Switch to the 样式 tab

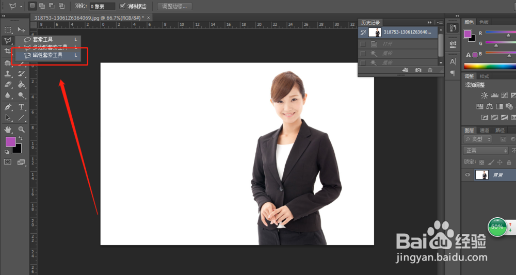pyautogui.click(x=485, y=76)
